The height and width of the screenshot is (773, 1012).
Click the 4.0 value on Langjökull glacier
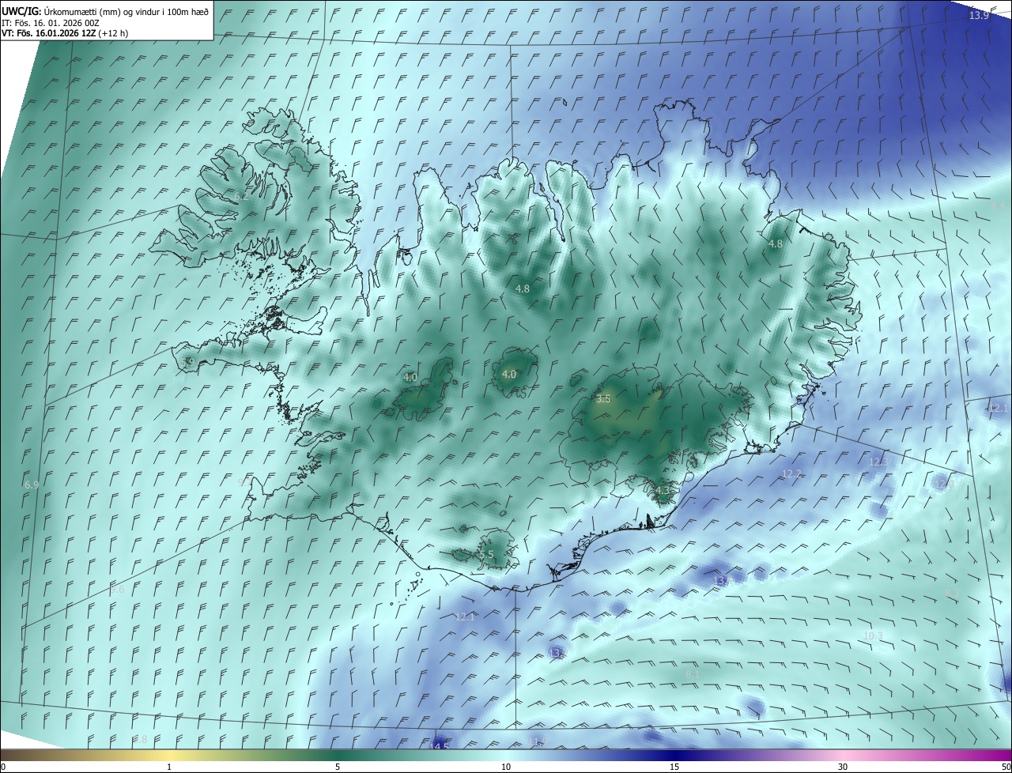410,378
